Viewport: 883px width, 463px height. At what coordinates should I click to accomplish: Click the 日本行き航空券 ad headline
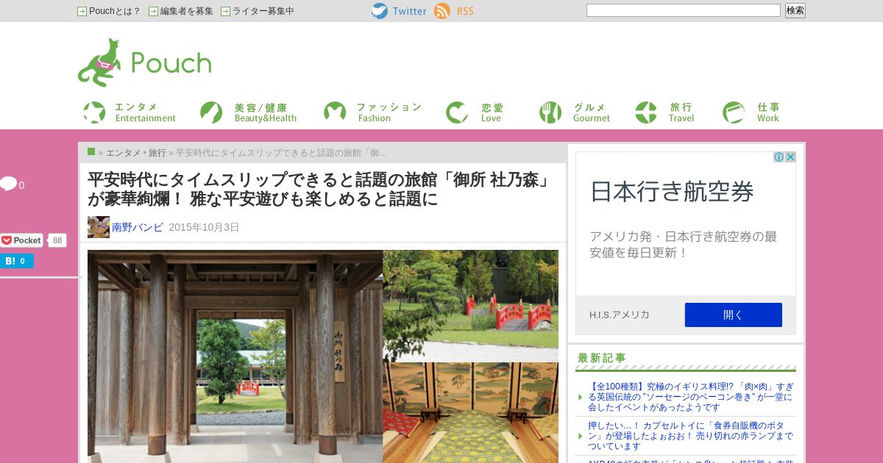[x=673, y=192]
